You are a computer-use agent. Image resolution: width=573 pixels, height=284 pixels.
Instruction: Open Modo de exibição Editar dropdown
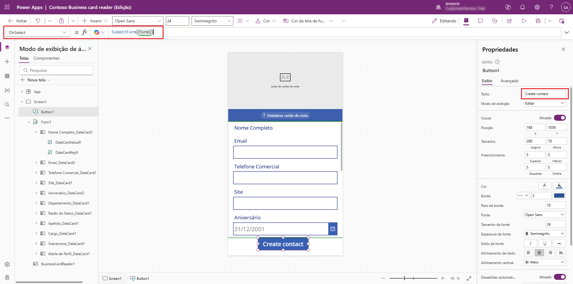(545, 103)
